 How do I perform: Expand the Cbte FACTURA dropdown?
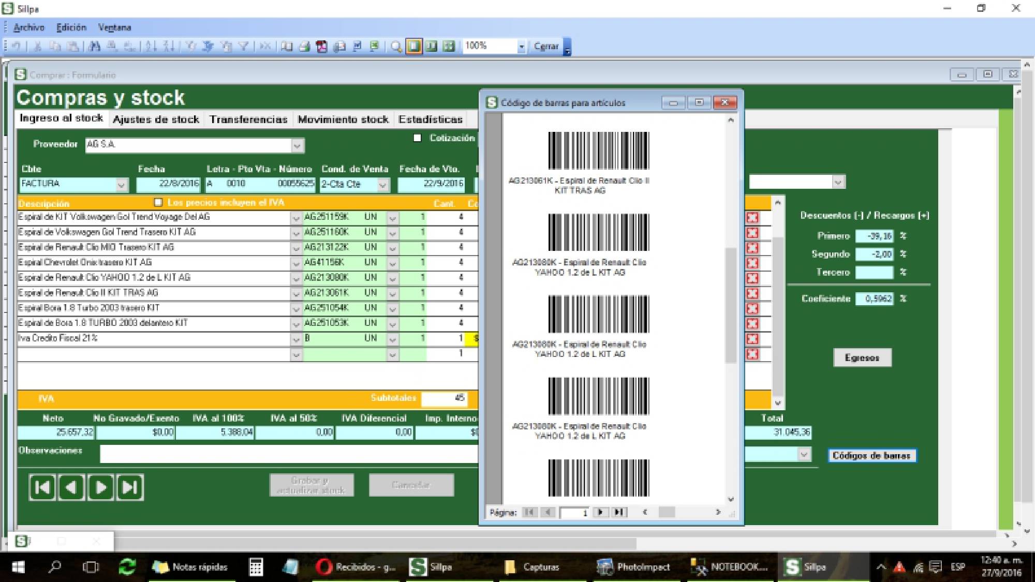[121, 185]
